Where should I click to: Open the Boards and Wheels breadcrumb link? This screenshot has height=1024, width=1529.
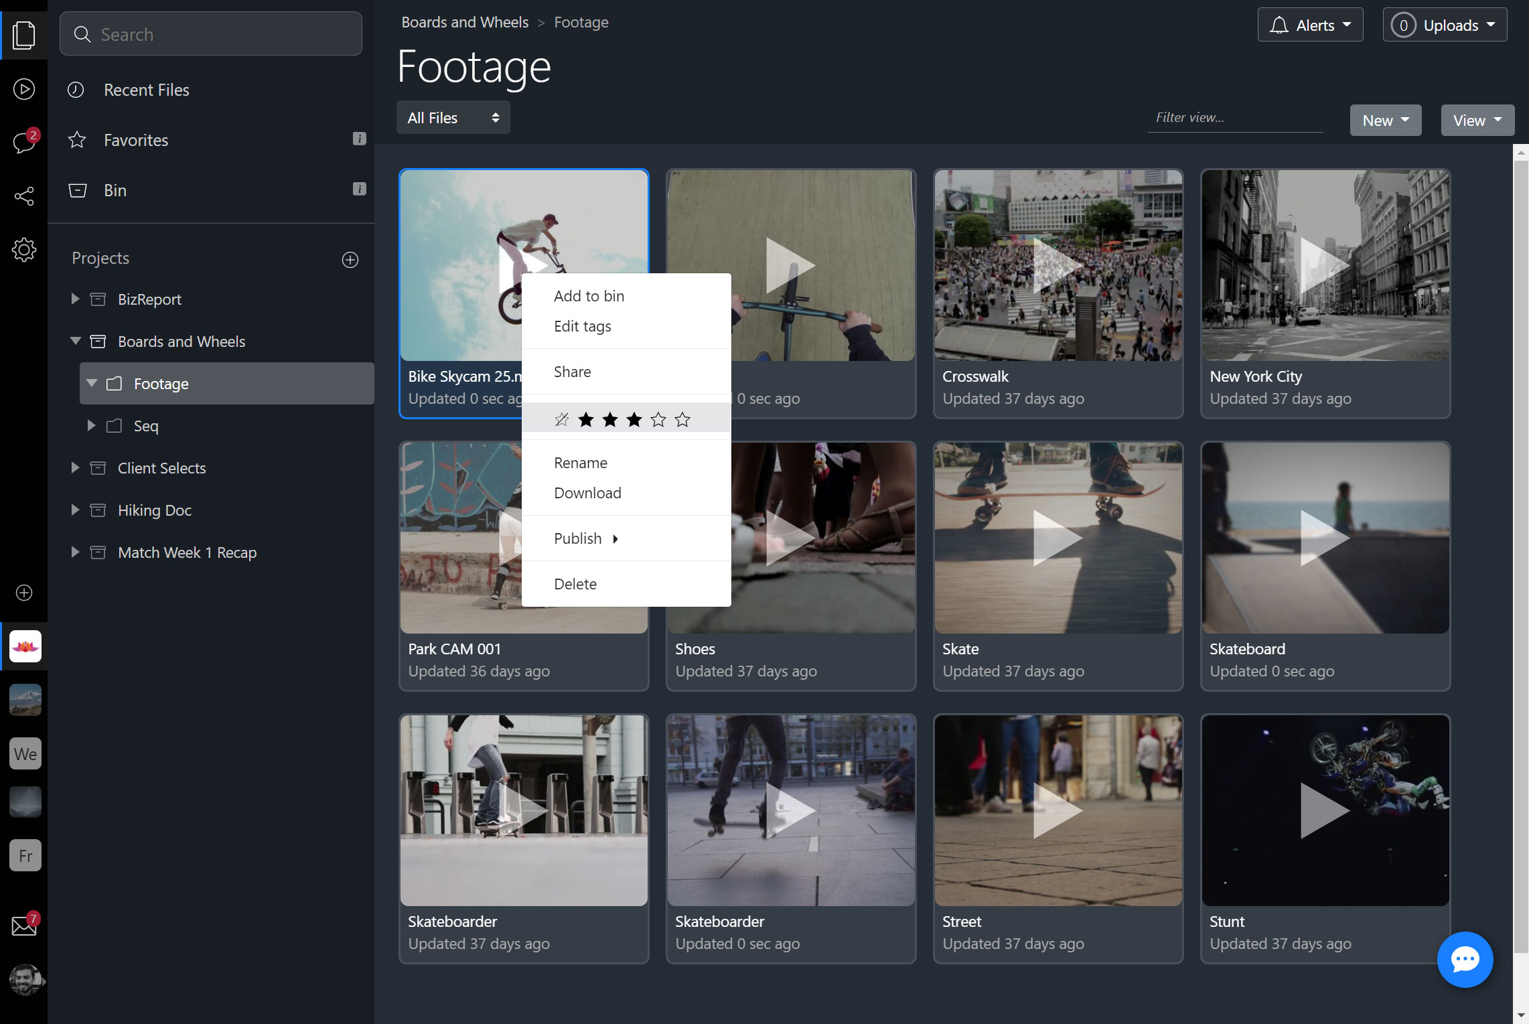tap(464, 21)
